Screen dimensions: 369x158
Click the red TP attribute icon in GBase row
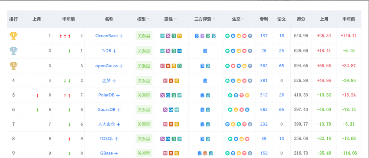tap(165, 153)
